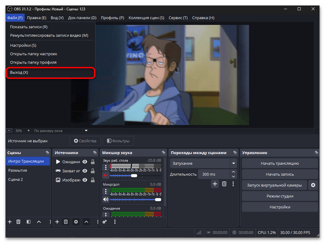Open Звук раб. стола channel options dots
Viewport: 325px width, 243px height.
pyautogui.click(x=106, y=167)
